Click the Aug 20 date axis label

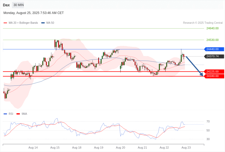point(120,148)
